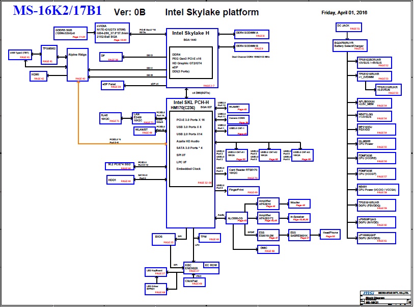This screenshot has height=307, width=414.
Task: Click the NB681 CPU Power (VCCIO/VCCSA) block
Action: [x=378, y=190]
